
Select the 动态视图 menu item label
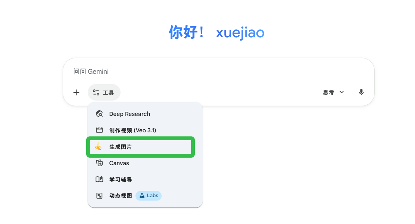(x=121, y=196)
